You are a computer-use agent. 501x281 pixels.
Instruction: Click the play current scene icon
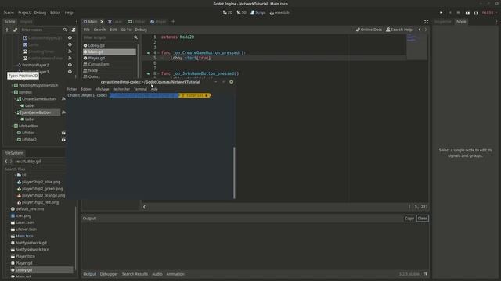[x=467, y=12]
